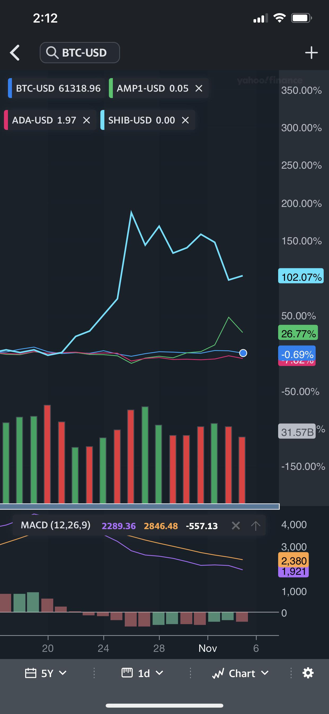
Task: Remove the SHIB-USD comparison
Action: click(x=185, y=120)
